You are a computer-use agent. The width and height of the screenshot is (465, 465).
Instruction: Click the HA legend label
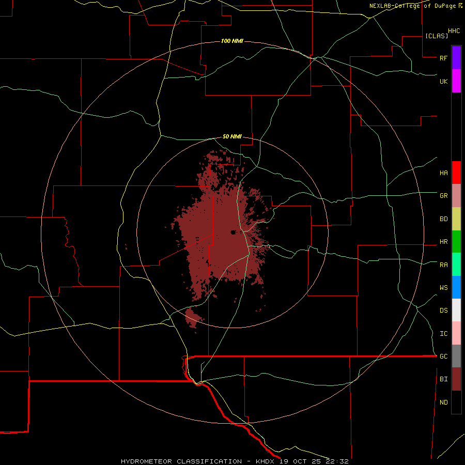[443, 173]
